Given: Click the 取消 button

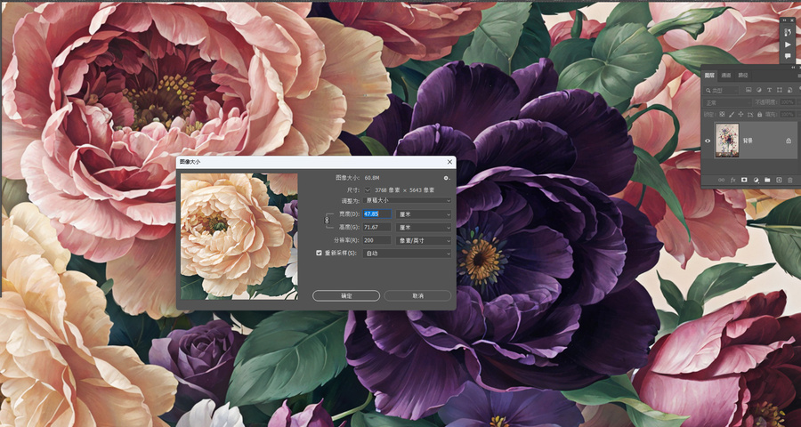Looking at the screenshot, I should [417, 295].
